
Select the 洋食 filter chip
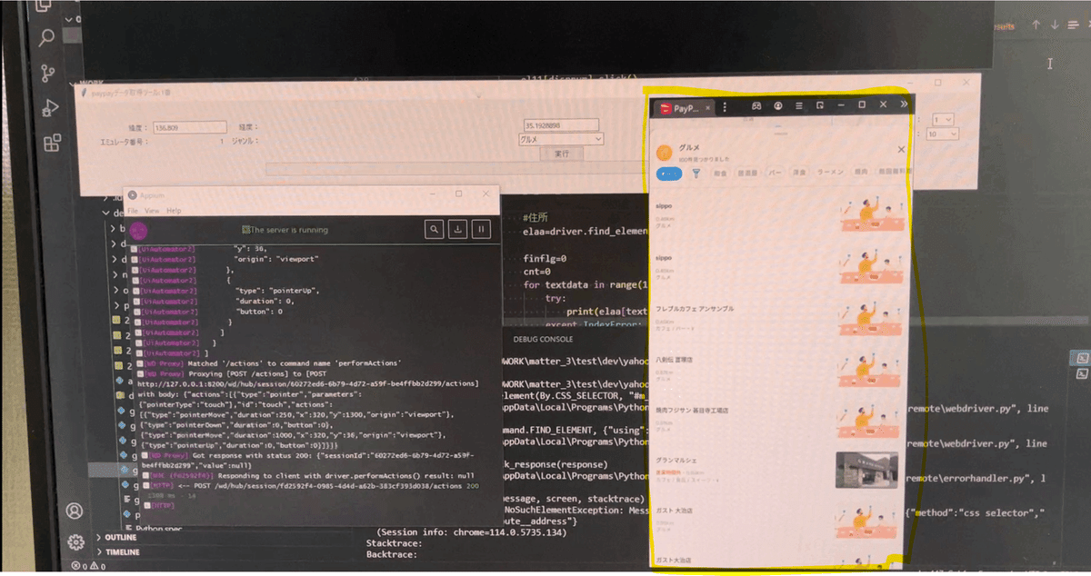point(800,172)
